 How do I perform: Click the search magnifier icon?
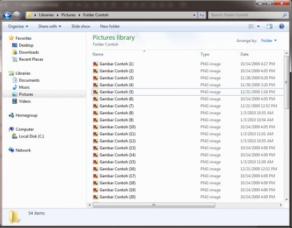[x=284, y=15]
